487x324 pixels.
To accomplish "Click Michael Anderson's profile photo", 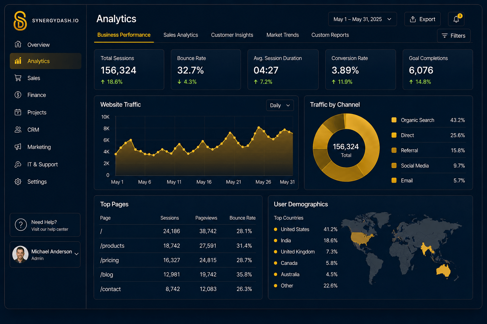I will pyautogui.click(x=20, y=254).
